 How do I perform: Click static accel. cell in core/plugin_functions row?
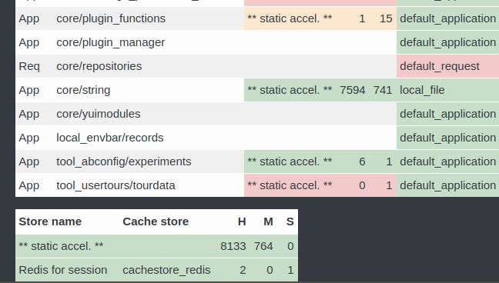pyautogui.click(x=290, y=18)
